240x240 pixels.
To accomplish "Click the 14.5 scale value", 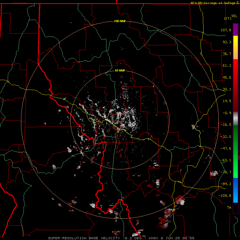I will pos(227,101).
